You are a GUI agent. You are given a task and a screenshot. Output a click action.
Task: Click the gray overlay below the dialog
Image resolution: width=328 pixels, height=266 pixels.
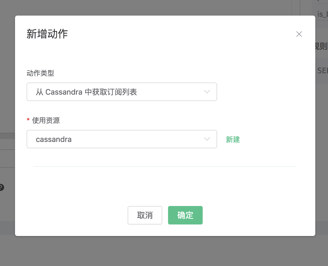pos(164,251)
